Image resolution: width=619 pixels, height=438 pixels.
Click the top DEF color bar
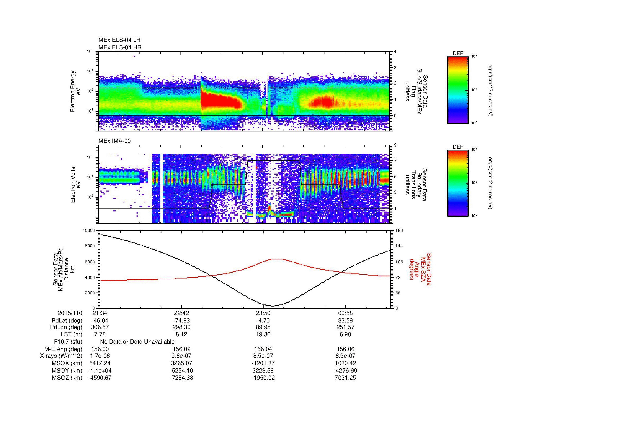point(458,90)
